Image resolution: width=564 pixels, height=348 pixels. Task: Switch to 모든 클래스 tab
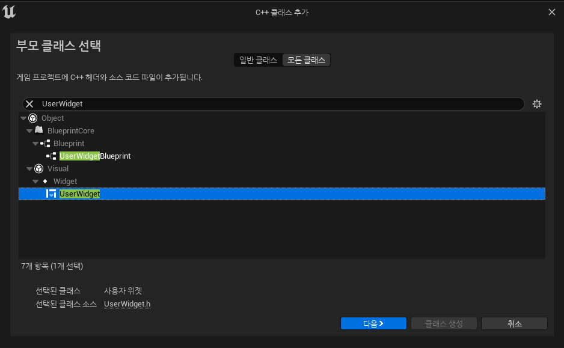click(x=306, y=60)
